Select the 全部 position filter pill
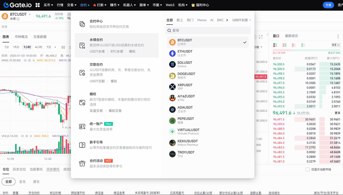 [x=9, y=182]
